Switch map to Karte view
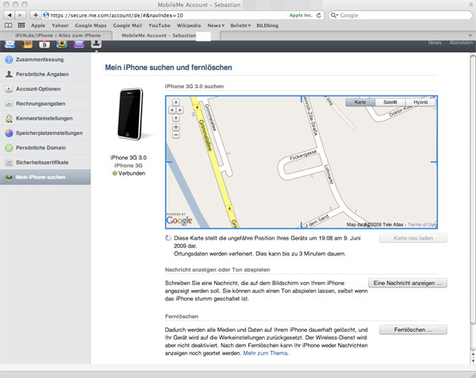The width and height of the screenshot is (476, 378). click(360, 102)
